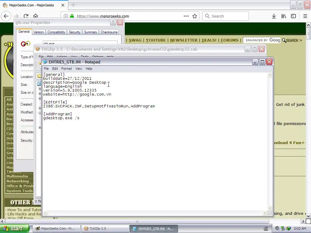The height and width of the screenshot is (233, 311).
Task: Click the 'gdesktop.exe /s' line in Notepad
Action: pyautogui.click(x=61, y=118)
